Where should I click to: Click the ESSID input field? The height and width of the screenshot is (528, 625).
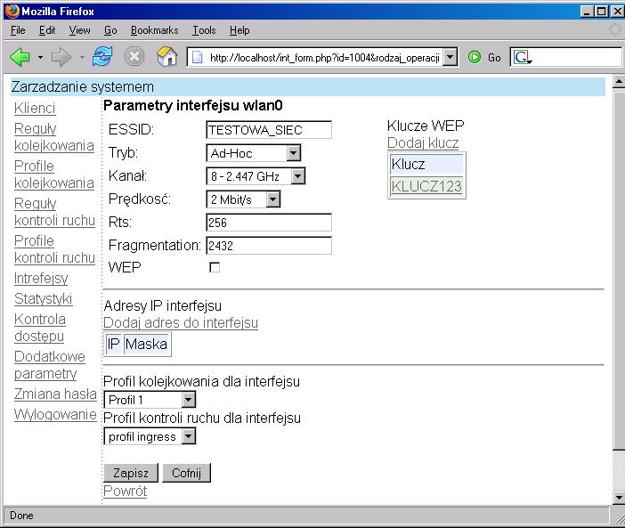(269, 130)
